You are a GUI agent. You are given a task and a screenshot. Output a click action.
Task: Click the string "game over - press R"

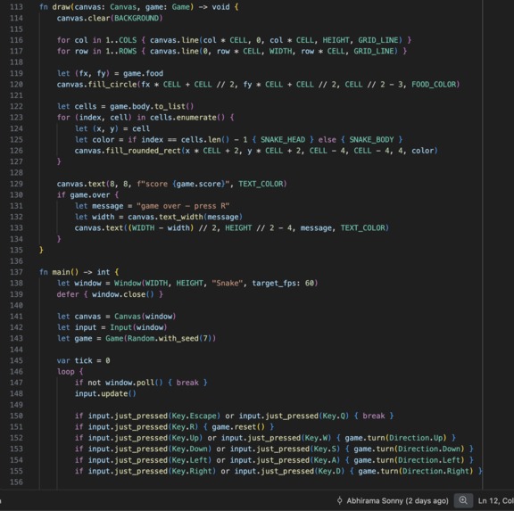point(183,206)
